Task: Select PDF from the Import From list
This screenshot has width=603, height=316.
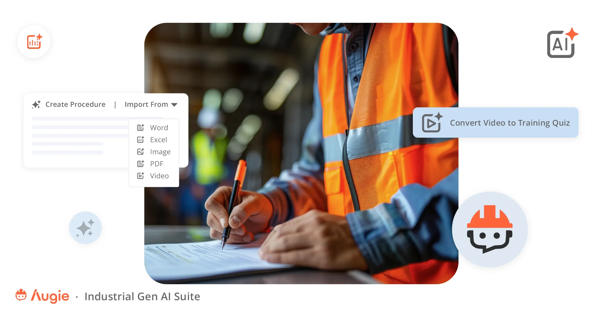Action: click(x=156, y=164)
